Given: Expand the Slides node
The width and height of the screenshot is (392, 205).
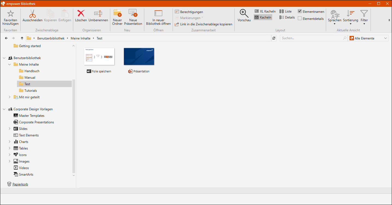Looking at the screenshot, I should [10, 129].
